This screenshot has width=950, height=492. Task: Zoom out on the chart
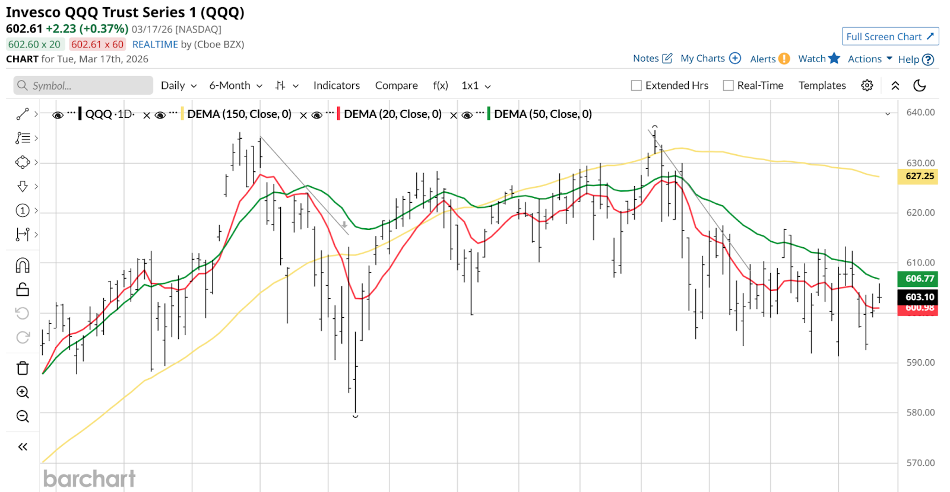23,417
